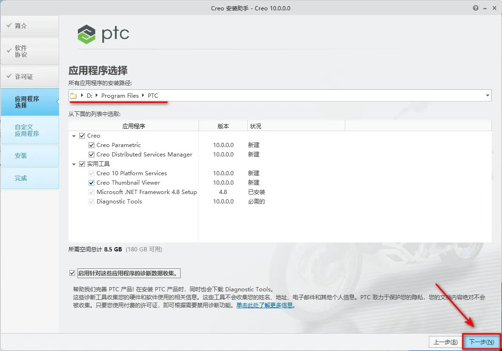Open the 自定义应用程序 step
This screenshot has height=351, width=502.
tap(30, 130)
